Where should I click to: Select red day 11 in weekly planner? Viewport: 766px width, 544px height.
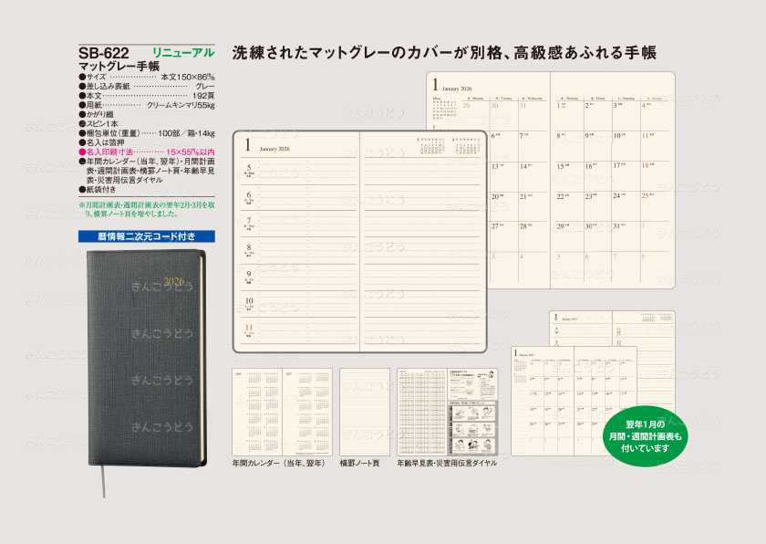coord(249,328)
